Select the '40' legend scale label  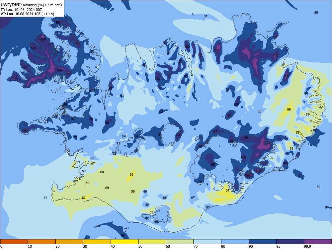[113, 246]
